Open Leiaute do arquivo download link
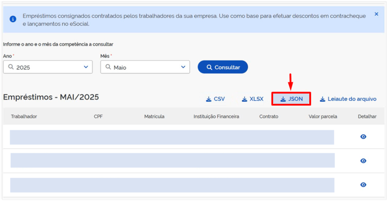Viewport: 389px width, 202px height. (x=348, y=99)
